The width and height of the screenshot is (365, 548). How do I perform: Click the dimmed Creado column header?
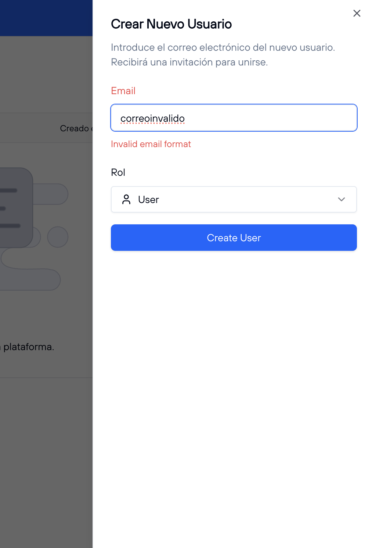click(75, 128)
